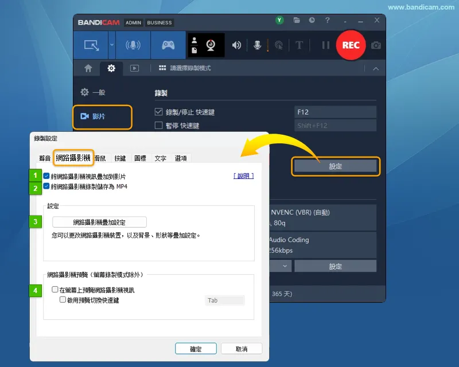Select the HDMI device recording mode
Viewport: 459px width, 367px height.
tap(133, 45)
